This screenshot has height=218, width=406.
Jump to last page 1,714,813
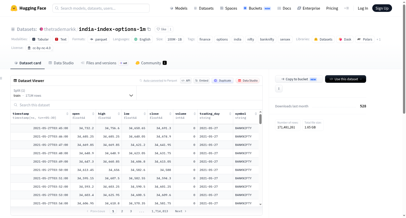160,211
